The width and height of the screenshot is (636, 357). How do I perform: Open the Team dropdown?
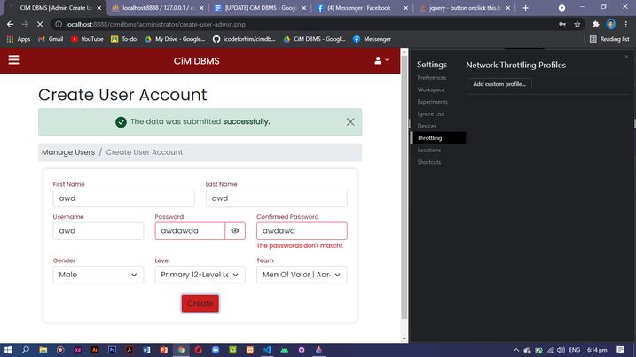(x=302, y=275)
